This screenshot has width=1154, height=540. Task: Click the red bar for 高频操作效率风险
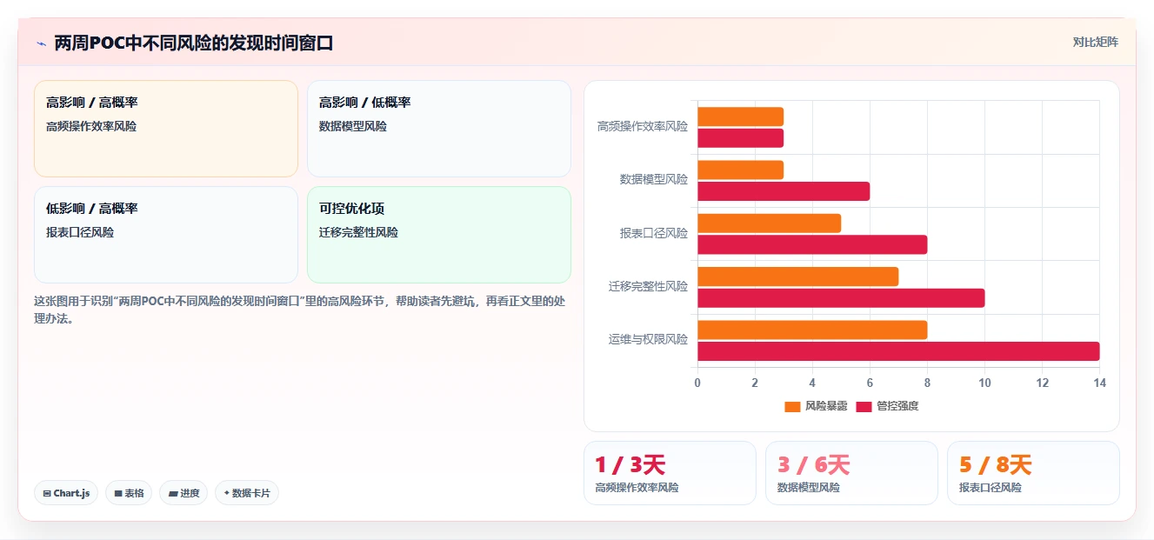tap(740, 138)
